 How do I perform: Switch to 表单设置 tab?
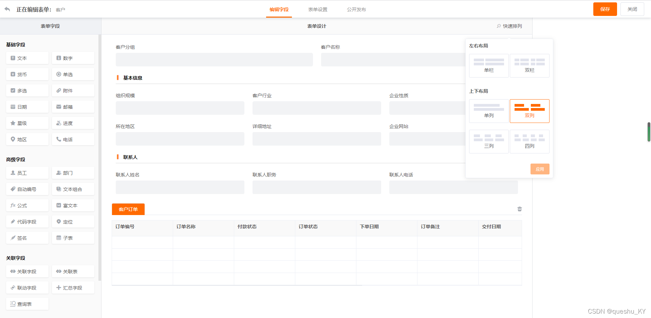click(x=318, y=9)
